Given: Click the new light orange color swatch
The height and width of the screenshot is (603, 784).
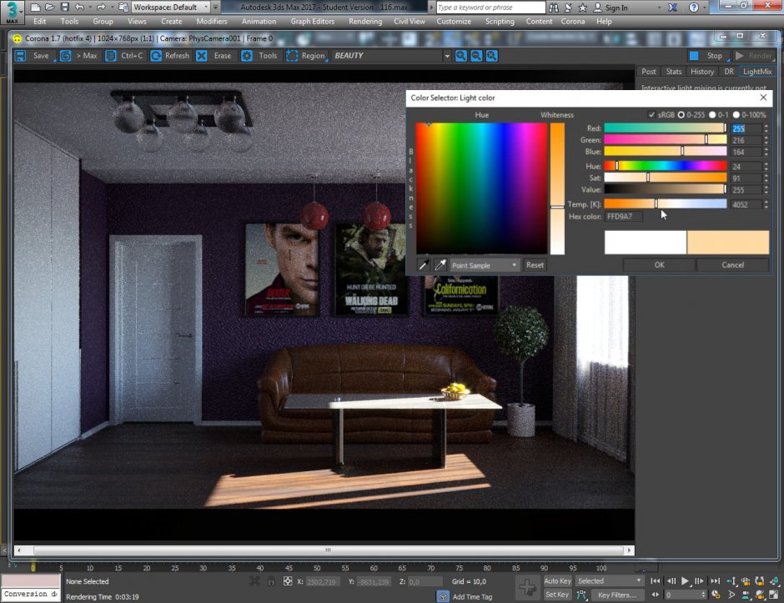Looking at the screenshot, I should coord(728,243).
